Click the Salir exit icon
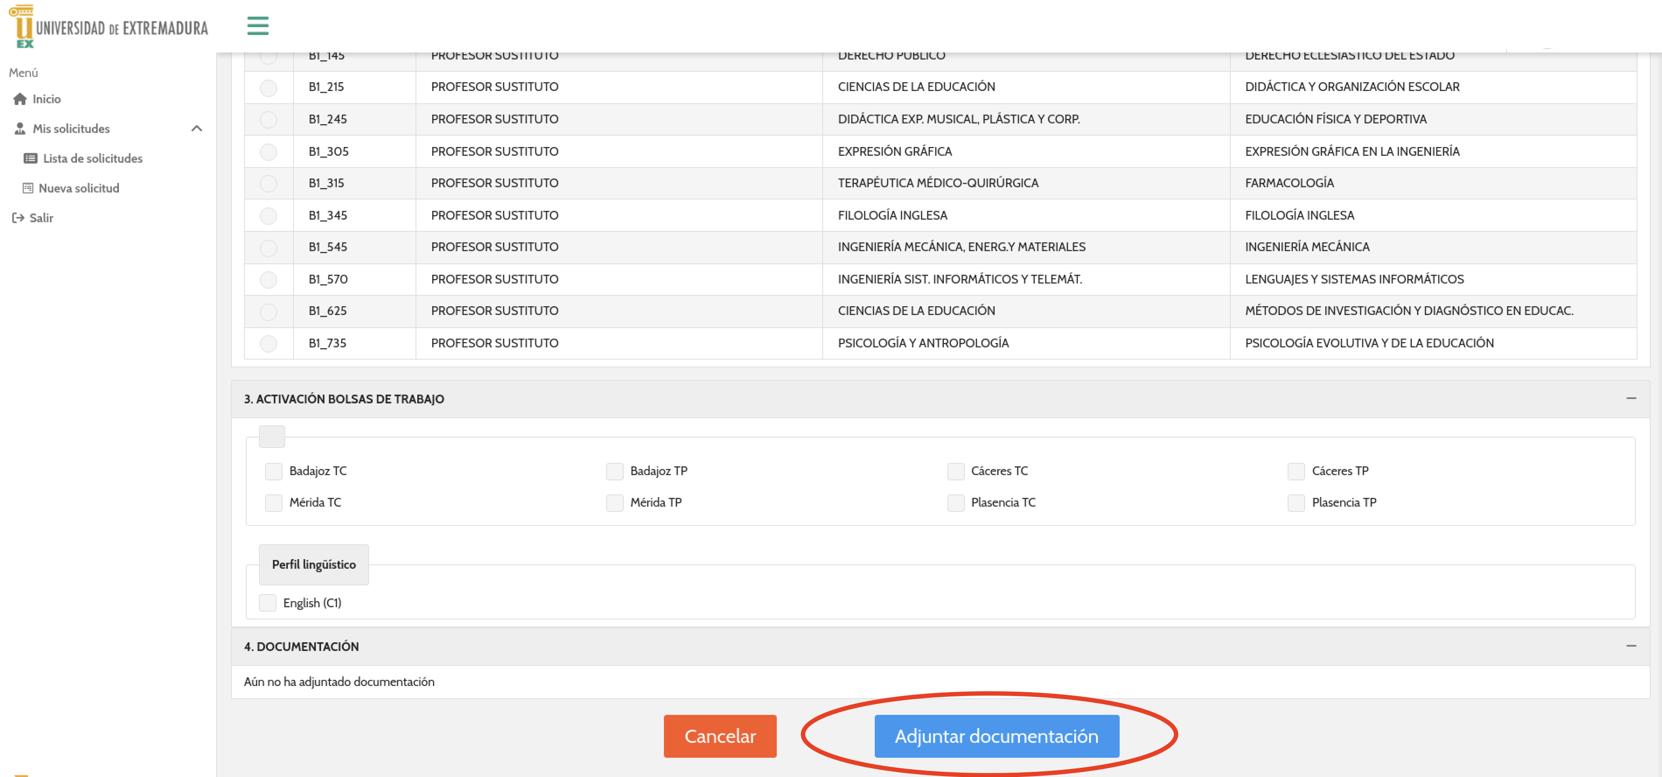The height and width of the screenshot is (777, 1662). (x=18, y=217)
